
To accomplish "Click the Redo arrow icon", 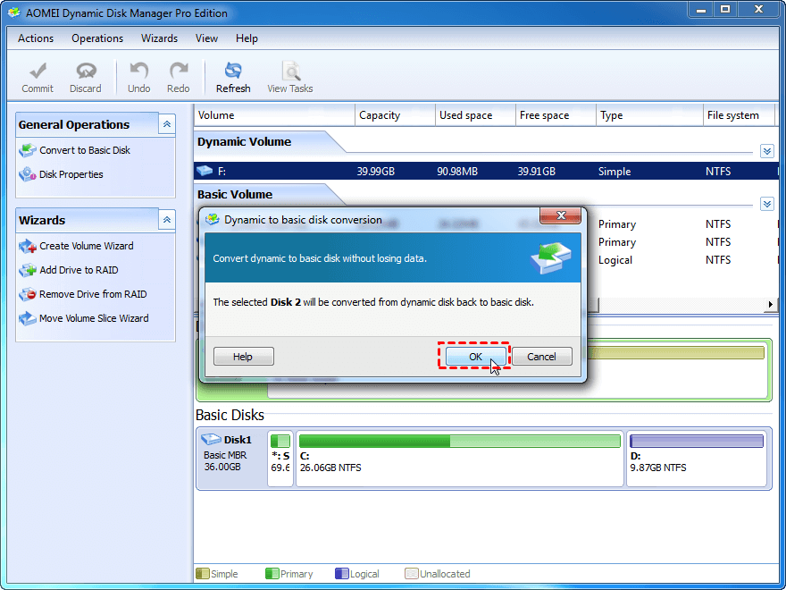I will coord(179,71).
